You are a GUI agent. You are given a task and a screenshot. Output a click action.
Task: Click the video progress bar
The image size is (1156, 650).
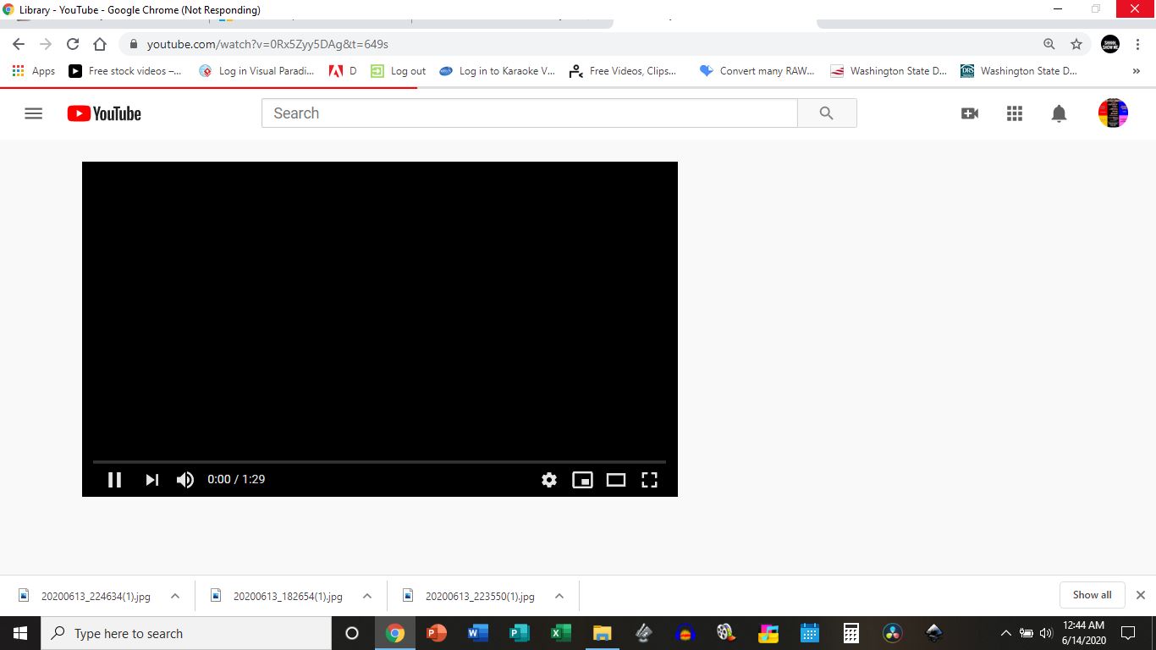coord(379,462)
